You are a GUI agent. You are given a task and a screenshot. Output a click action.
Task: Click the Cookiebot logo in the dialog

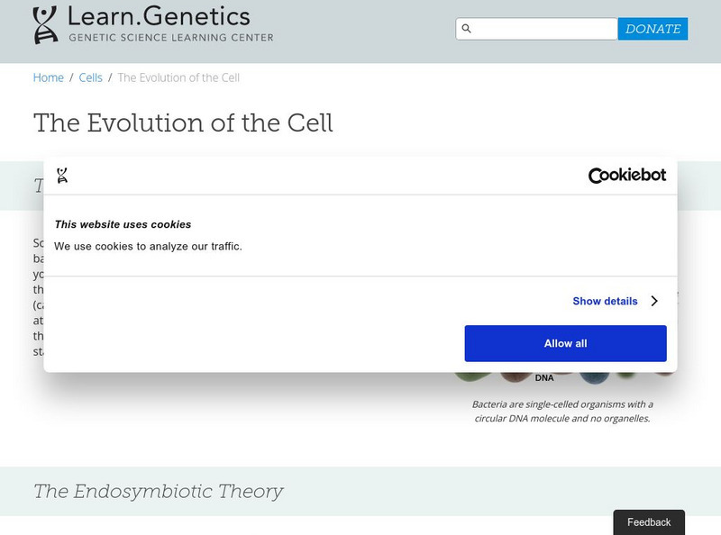coord(626,176)
